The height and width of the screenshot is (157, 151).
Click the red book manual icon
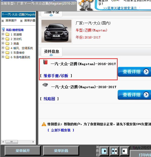coord(45,62)
